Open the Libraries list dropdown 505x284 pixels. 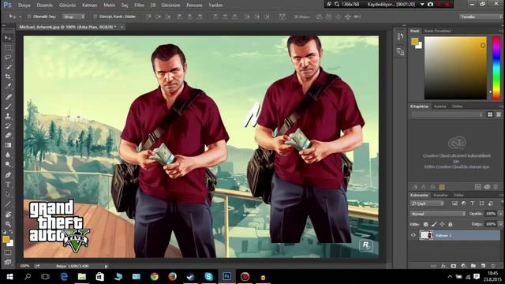point(447,114)
